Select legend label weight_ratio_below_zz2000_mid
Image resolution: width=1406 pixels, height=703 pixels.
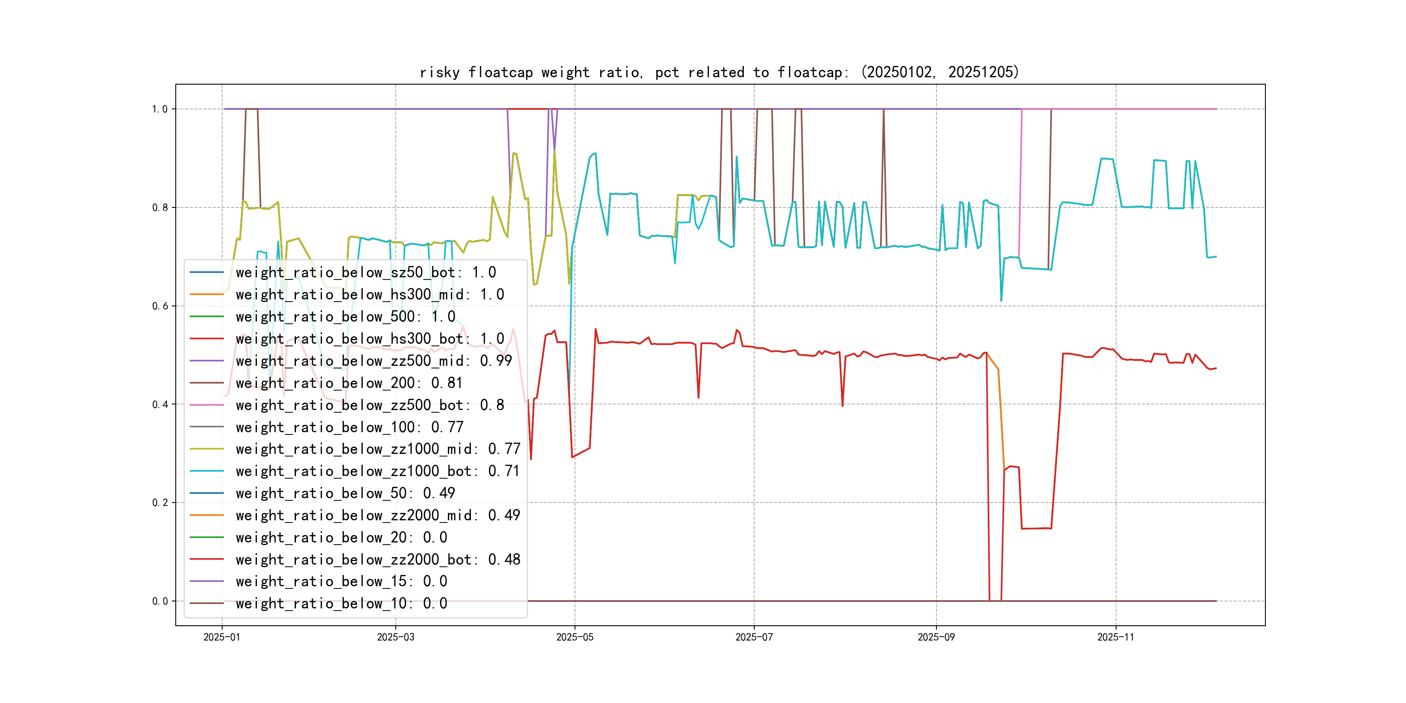coord(378,515)
